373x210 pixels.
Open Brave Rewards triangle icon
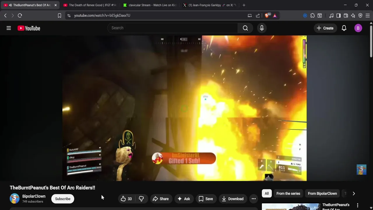(x=275, y=15)
